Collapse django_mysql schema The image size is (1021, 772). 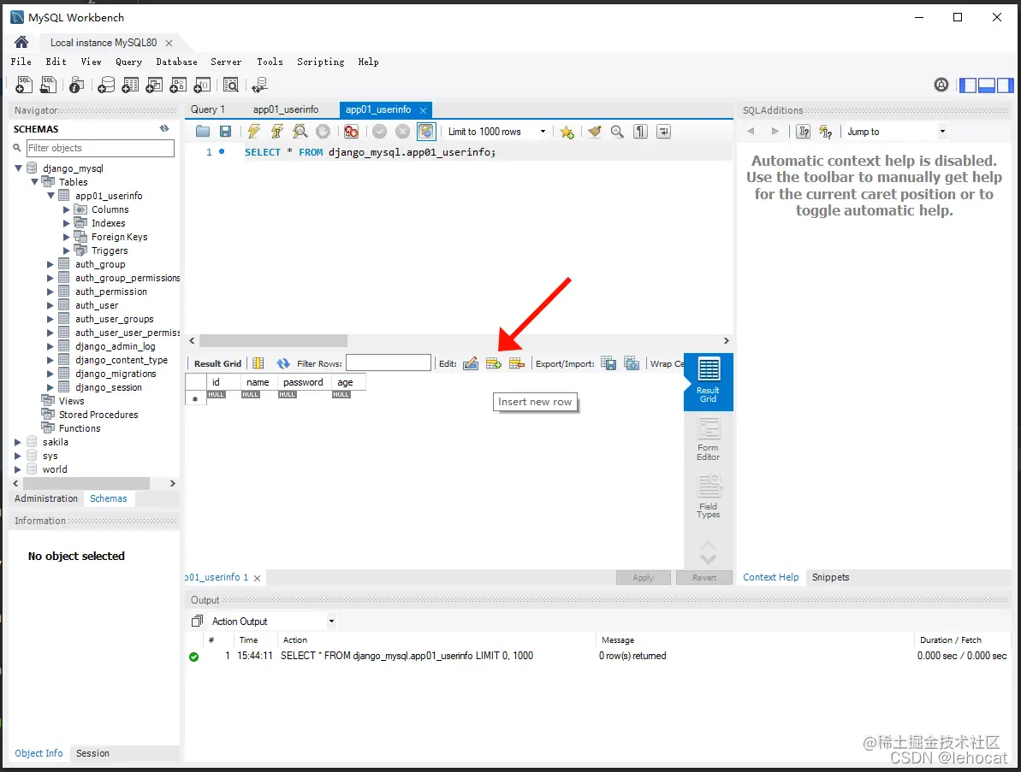[x=18, y=168]
